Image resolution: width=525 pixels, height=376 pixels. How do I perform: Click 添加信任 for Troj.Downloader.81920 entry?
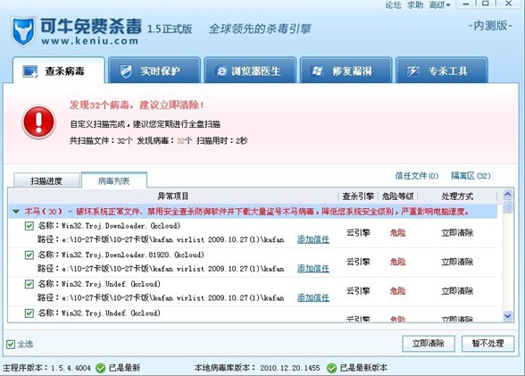pos(313,269)
